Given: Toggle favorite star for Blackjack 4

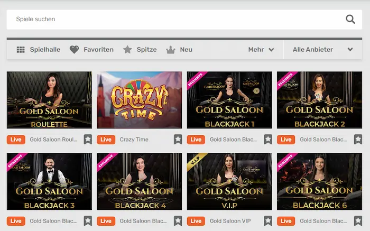Looking at the screenshot, I should pyautogui.click(x=178, y=221).
